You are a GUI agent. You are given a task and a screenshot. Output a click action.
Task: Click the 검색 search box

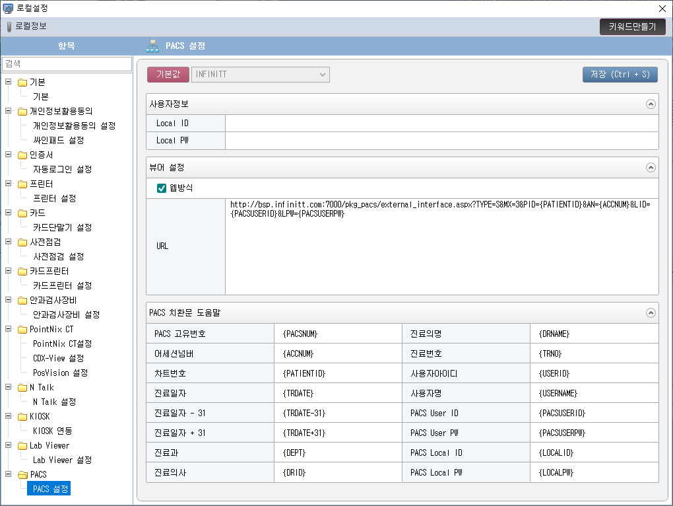pyautogui.click(x=67, y=63)
